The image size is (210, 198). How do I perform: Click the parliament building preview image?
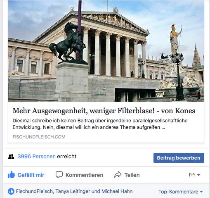coord(106,51)
